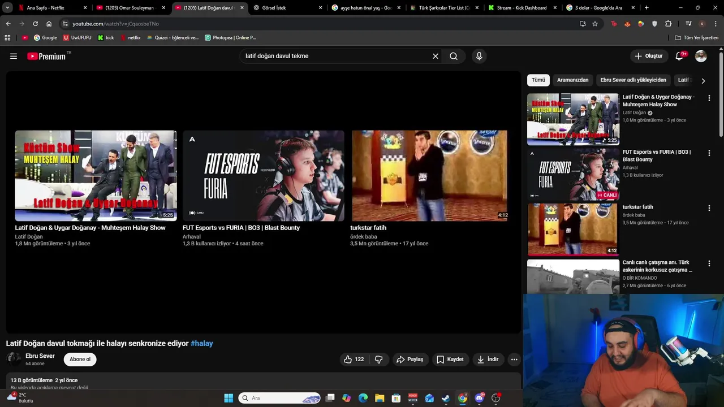The image size is (724, 407).
Task: Open options for sidebar FUT Esports video
Action: click(x=709, y=153)
